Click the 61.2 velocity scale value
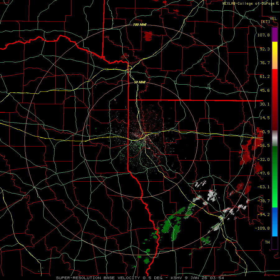 pos(265,77)
